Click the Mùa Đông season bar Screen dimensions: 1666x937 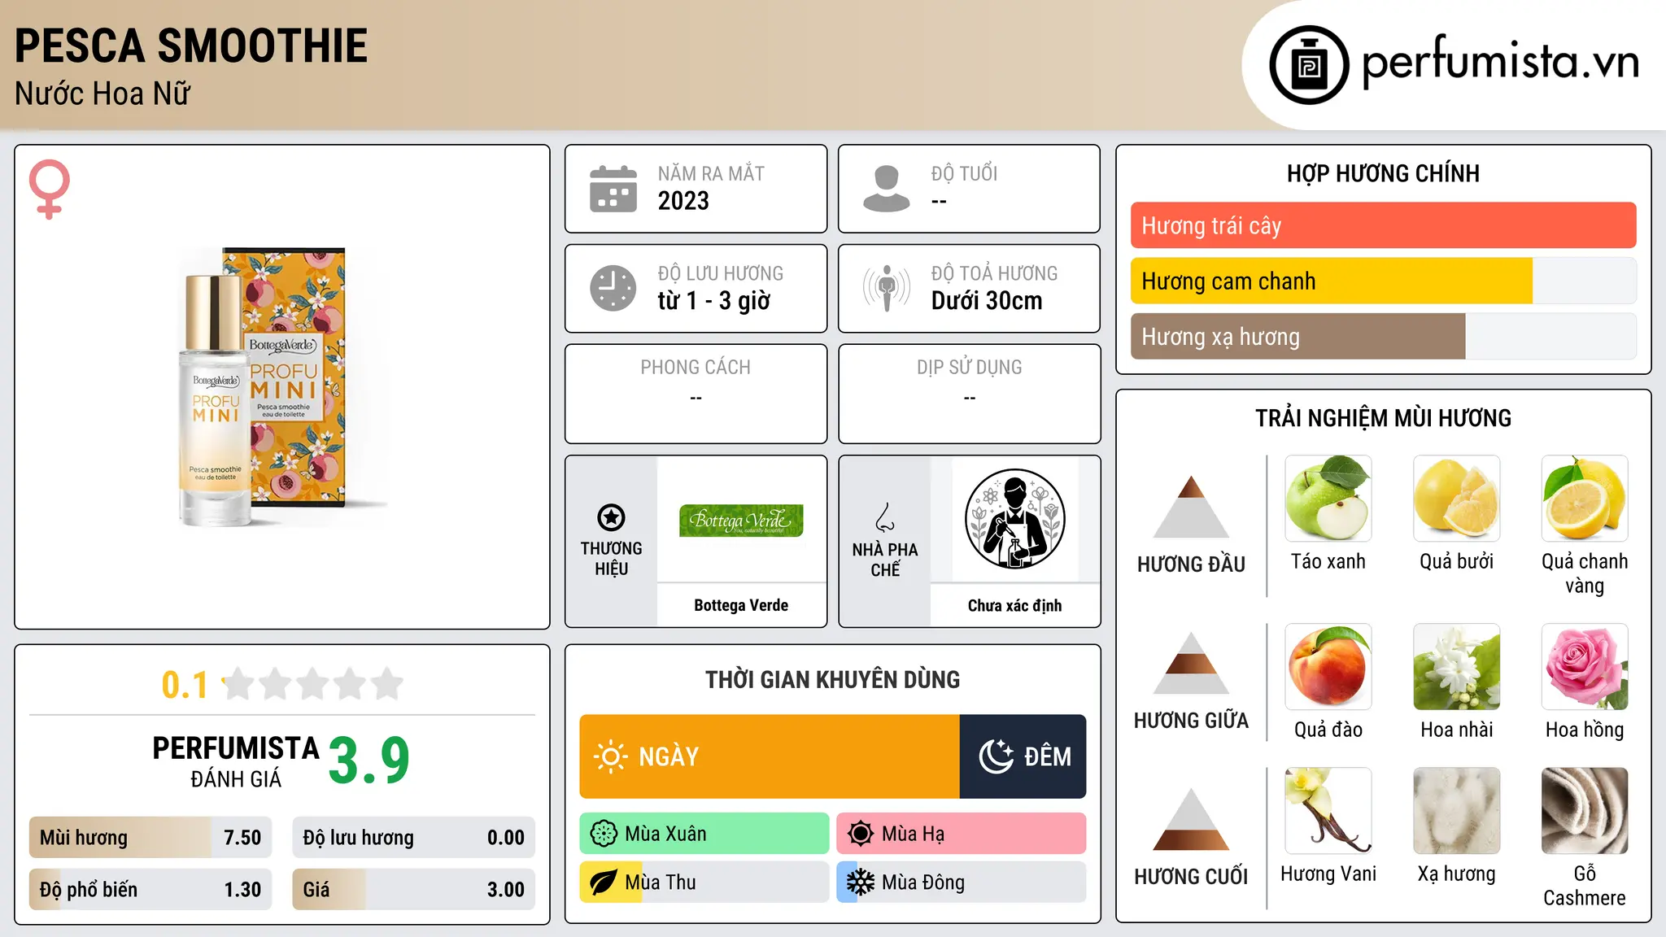pos(962,883)
